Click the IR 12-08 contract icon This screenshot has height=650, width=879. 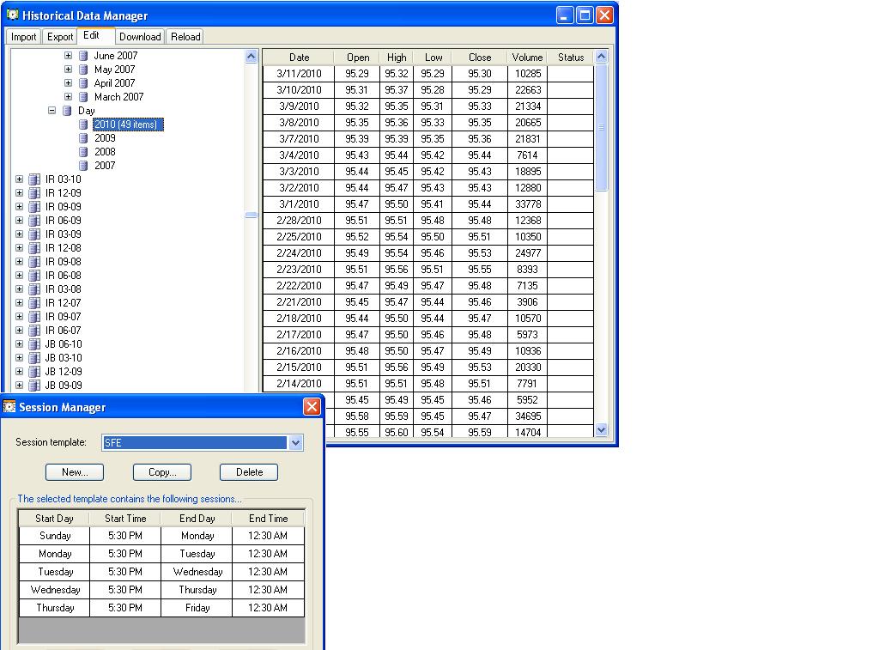(x=34, y=248)
